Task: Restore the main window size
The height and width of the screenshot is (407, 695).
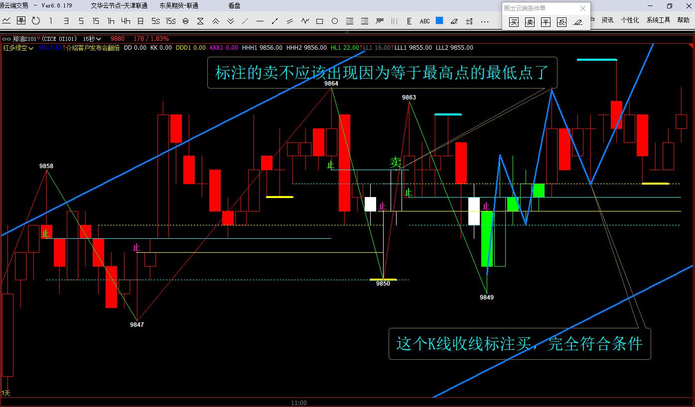Action: (669, 6)
